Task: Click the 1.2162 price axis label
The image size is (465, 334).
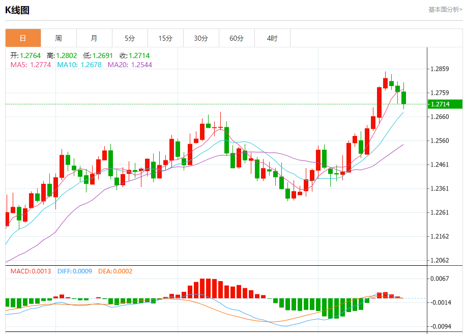Action: [440, 236]
